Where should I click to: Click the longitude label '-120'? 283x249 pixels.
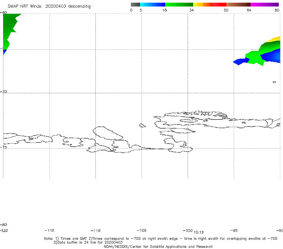point(4,231)
